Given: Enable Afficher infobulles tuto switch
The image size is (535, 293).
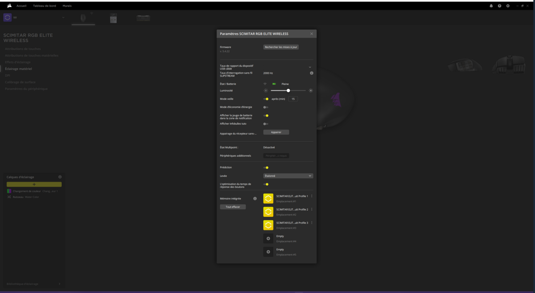Looking at the screenshot, I should [x=266, y=124].
